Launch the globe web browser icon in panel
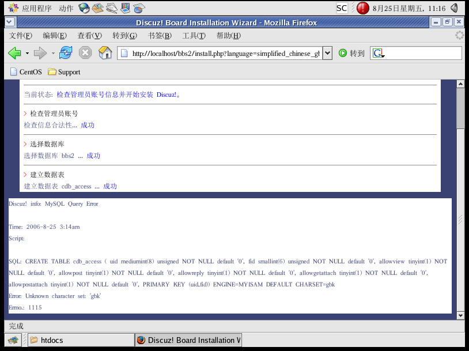 (84, 8)
